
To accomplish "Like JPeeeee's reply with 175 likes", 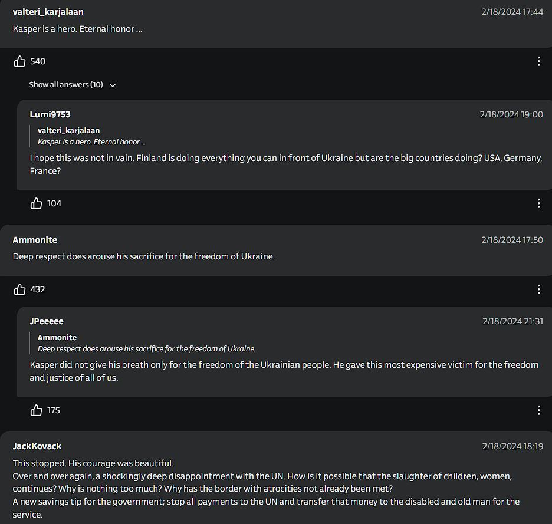I will coord(36,410).
